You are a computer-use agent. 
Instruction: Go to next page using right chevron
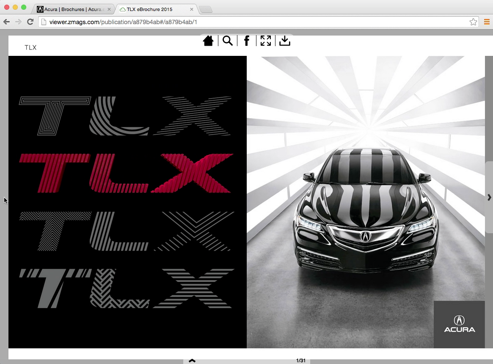(489, 197)
